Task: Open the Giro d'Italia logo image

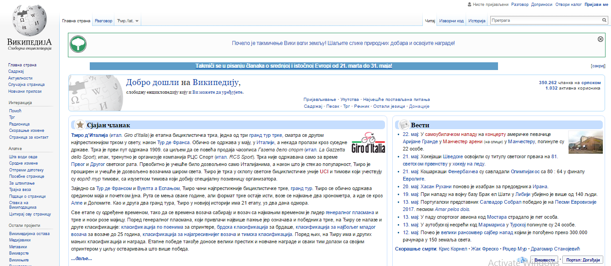Action: (369, 143)
